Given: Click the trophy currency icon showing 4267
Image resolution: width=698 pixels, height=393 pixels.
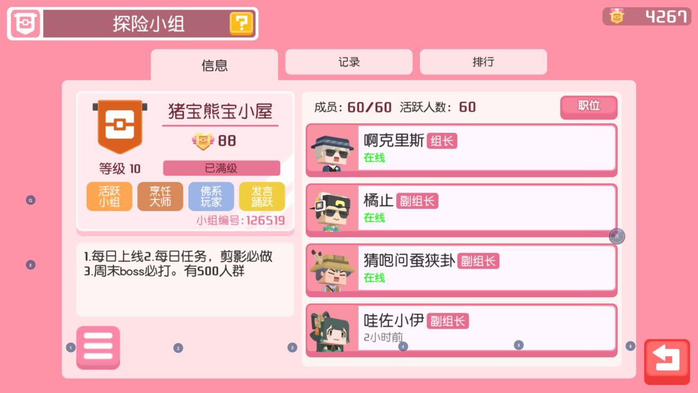Looking at the screenshot, I should [x=617, y=16].
